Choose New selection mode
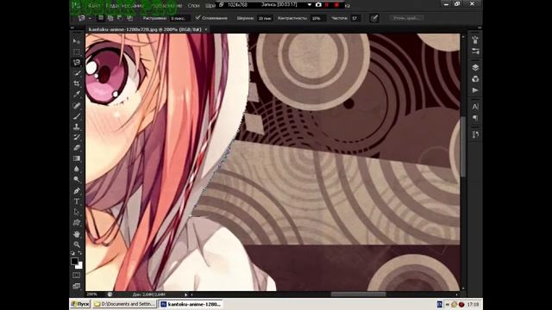 point(101,18)
